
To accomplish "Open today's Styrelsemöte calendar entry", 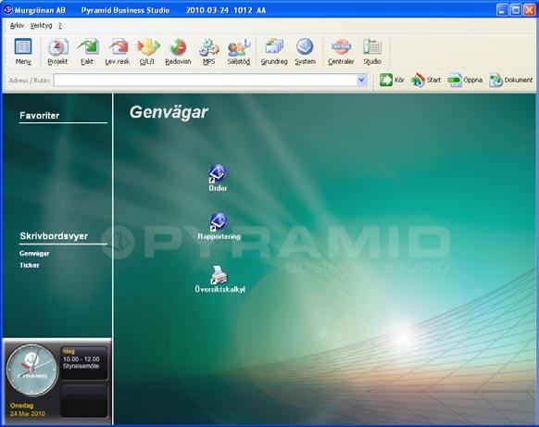I will (84, 363).
